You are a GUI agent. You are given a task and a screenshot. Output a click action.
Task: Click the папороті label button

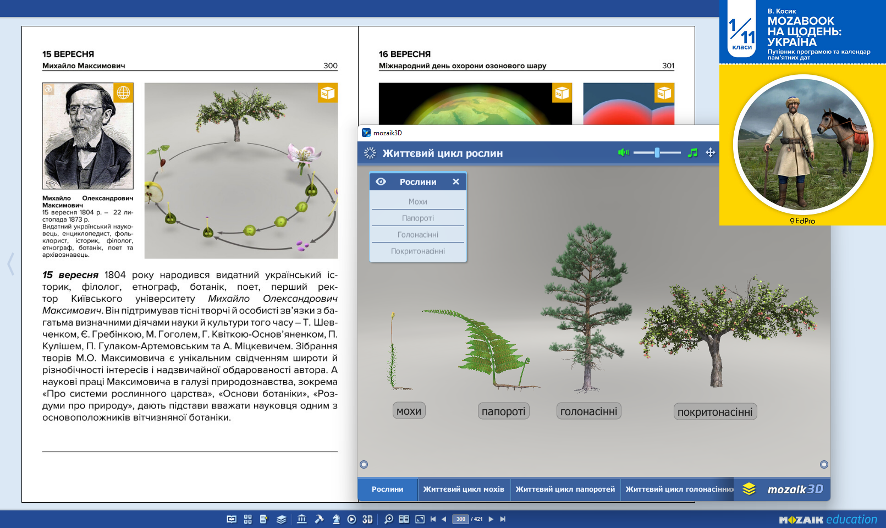pos(504,411)
